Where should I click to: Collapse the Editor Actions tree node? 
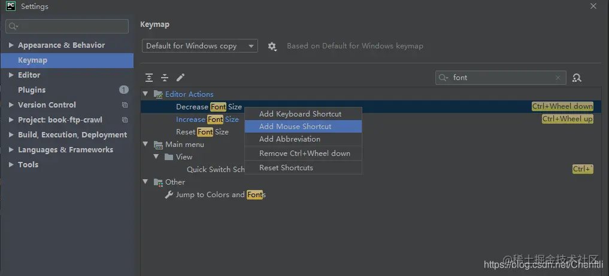tap(146, 94)
